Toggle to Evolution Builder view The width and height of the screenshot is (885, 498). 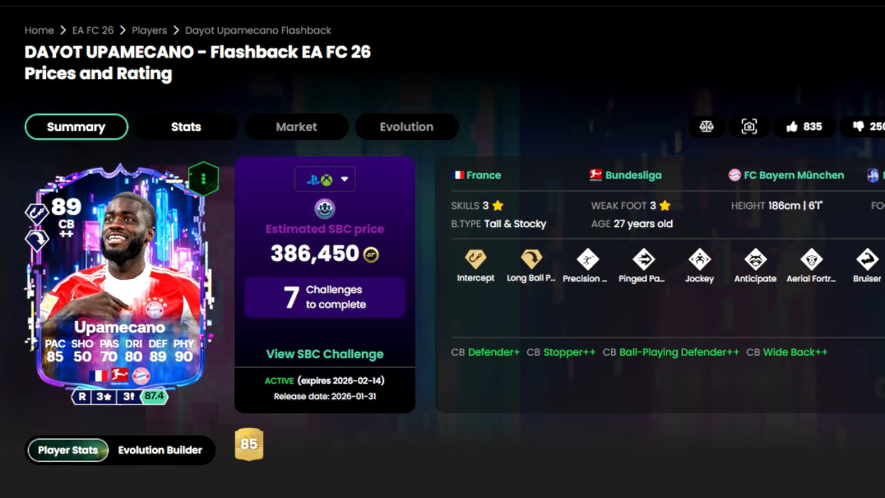(x=160, y=450)
